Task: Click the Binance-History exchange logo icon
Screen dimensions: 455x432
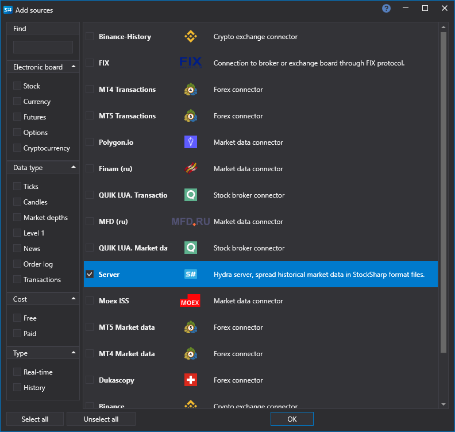Action: click(x=191, y=37)
